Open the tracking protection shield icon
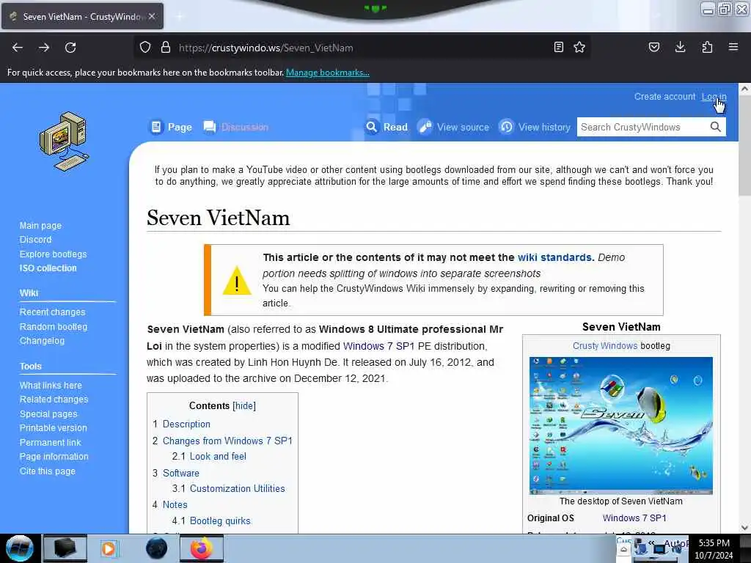This screenshot has width=751, height=563. [145, 48]
